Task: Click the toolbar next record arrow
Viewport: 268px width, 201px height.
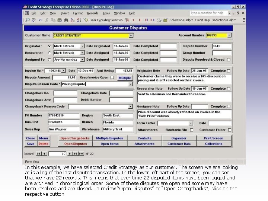Action: coord(140,20)
